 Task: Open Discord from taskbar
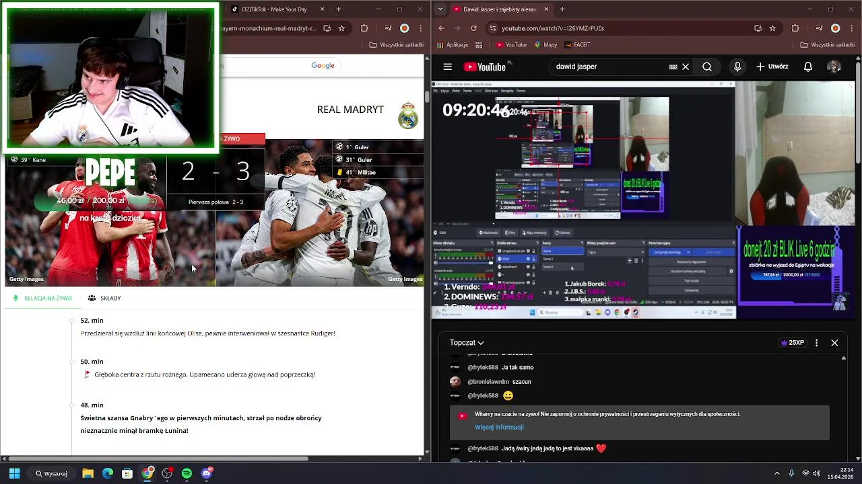click(207, 473)
